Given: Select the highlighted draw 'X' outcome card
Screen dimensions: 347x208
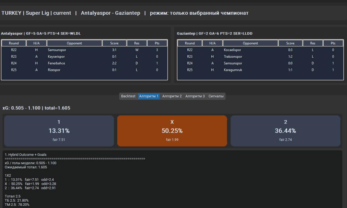Looking at the screenshot, I should click(172, 131).
